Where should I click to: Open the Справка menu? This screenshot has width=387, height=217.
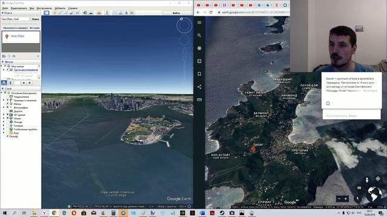coord(73,8)
